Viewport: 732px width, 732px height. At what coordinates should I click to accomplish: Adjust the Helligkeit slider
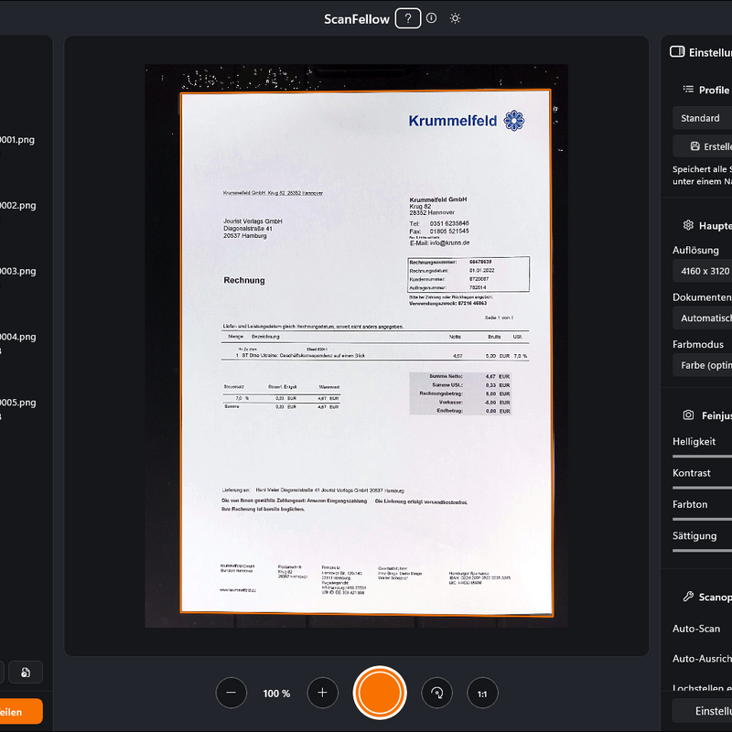[x=702, y=456]
